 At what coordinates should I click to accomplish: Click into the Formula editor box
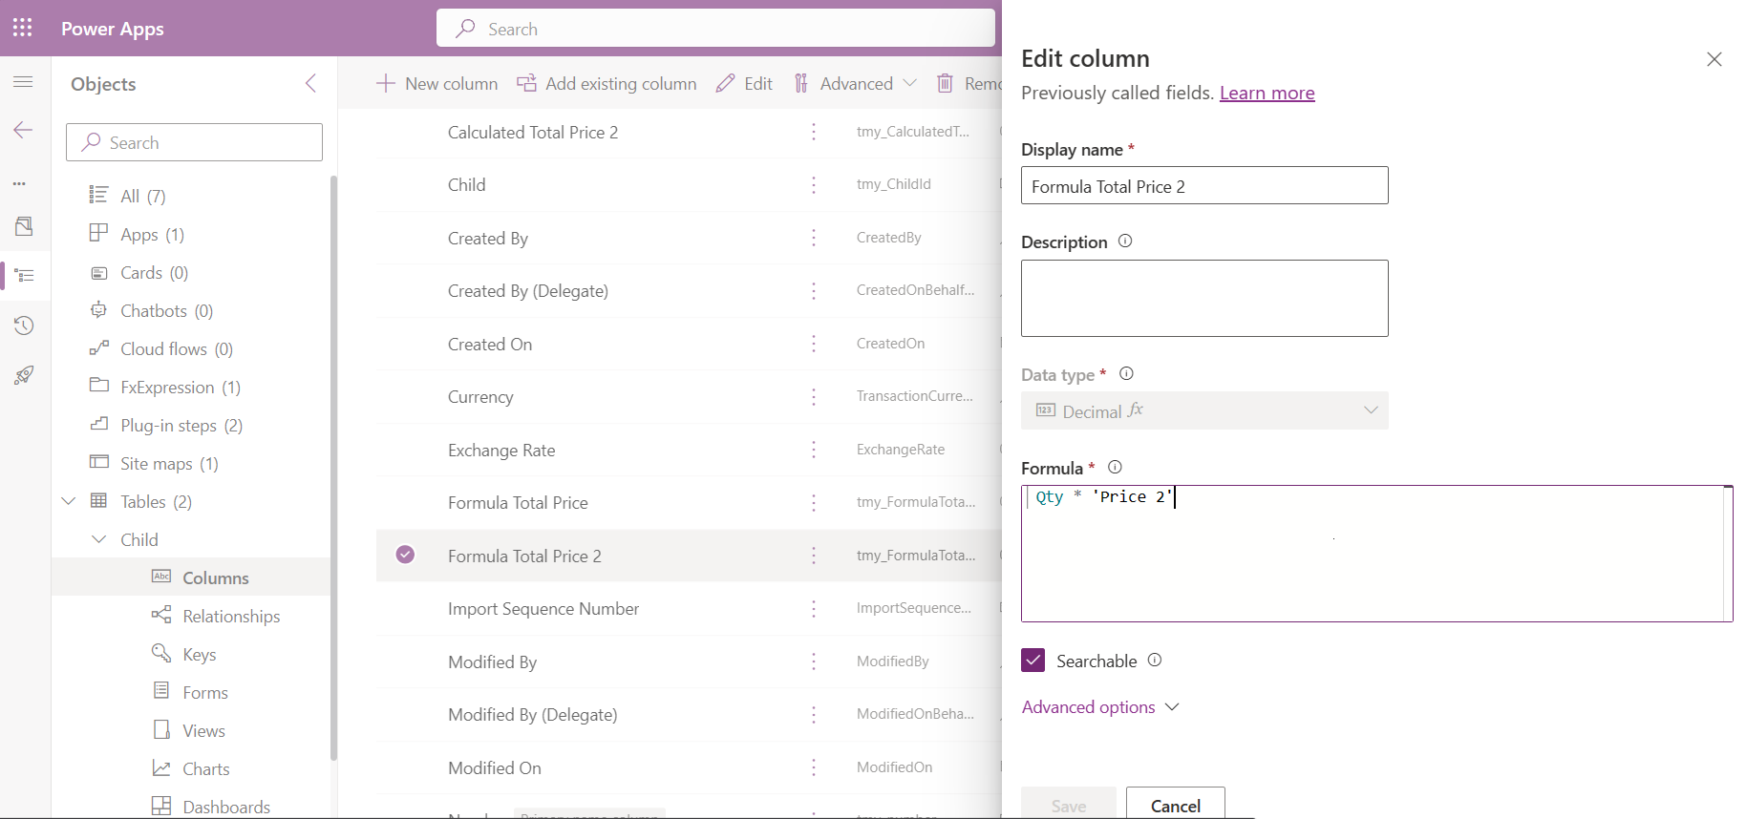pyautogui.click(x=1376, y=554)
